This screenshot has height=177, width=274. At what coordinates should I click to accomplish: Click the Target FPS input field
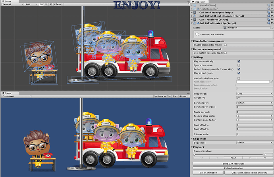(x=255, y=98)
